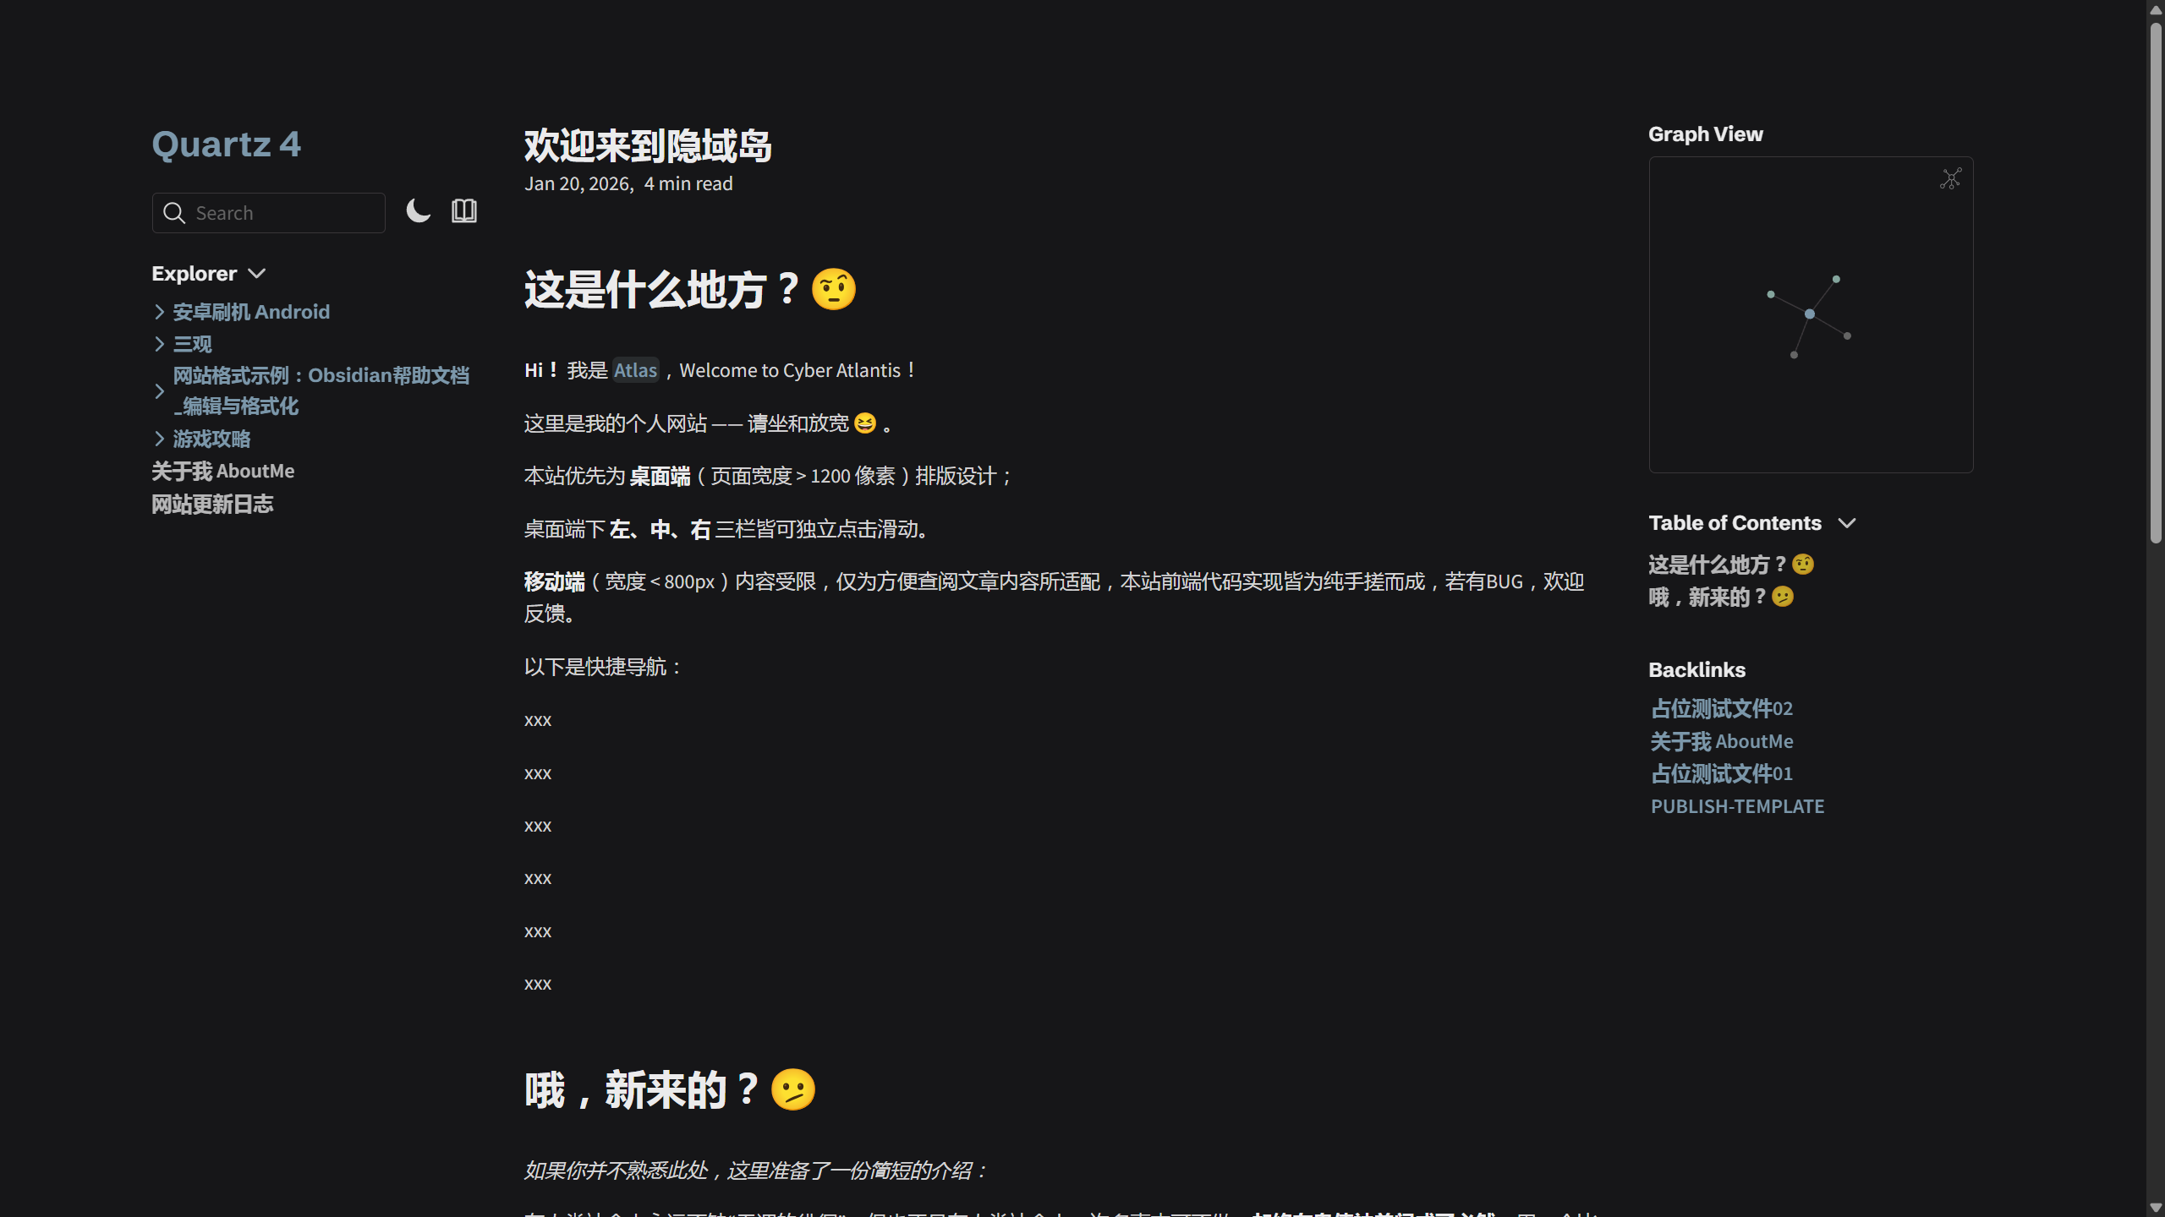
Task: Open the PUBLISH-TEMPLATE backlink
Action: point(1737,806)
